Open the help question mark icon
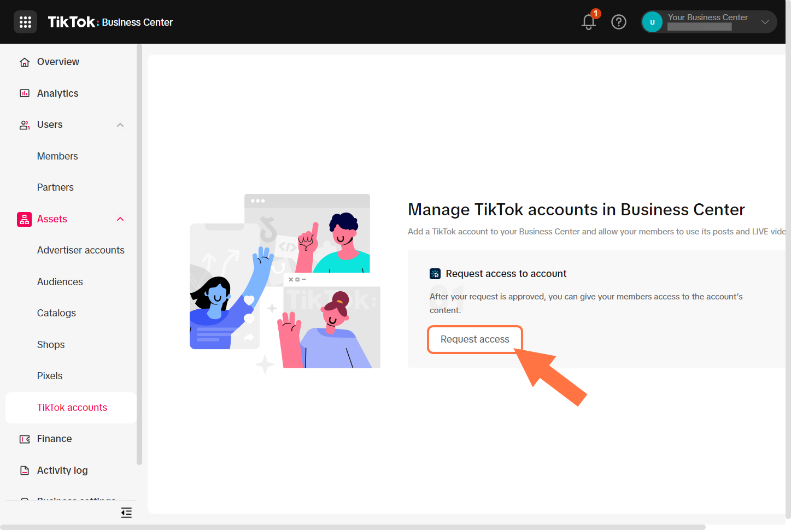This screenshot has height=530, width=791. click(618, 22)
